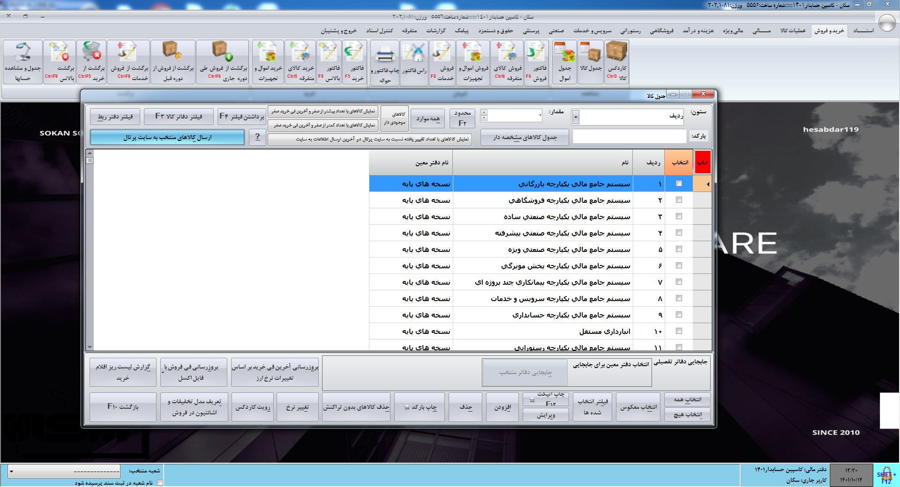
Task: Open جدول و مشاهده حسابها icon
Action: tap(22, 62)
